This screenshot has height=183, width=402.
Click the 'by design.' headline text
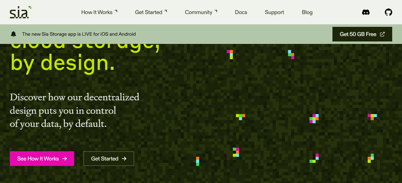[63, 63]
